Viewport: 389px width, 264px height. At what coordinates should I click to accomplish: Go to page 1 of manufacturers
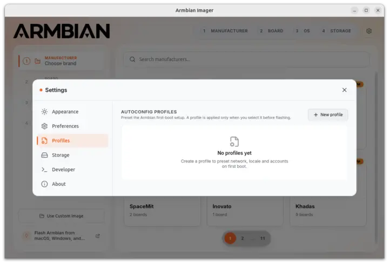click(x=230, y=238)
